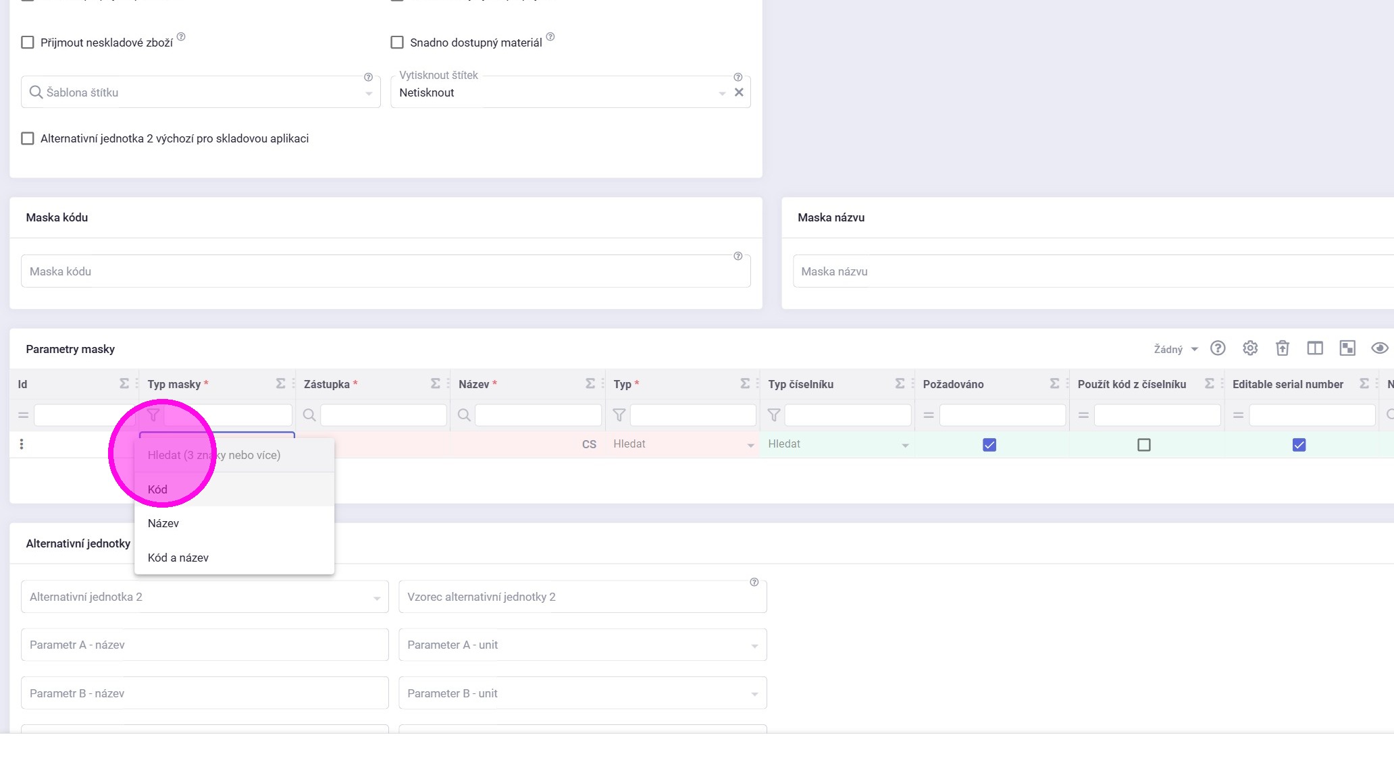
Task: Open the row three-dot menu icon
Action: [22, 444]
